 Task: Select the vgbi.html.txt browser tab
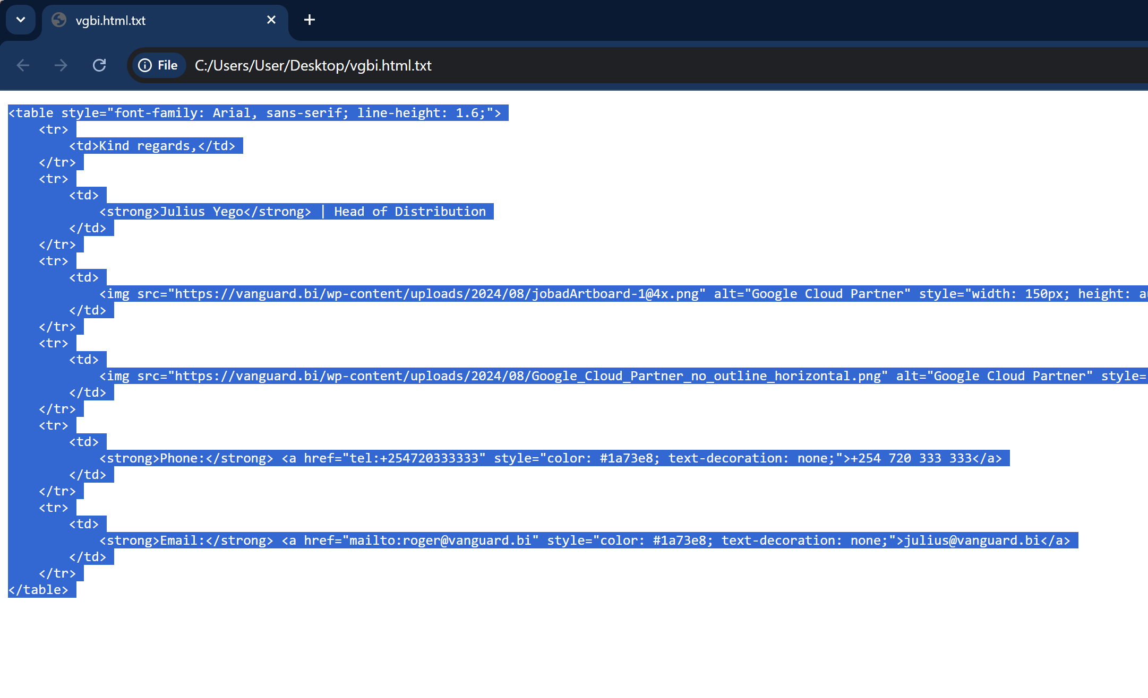coord(165,20)
